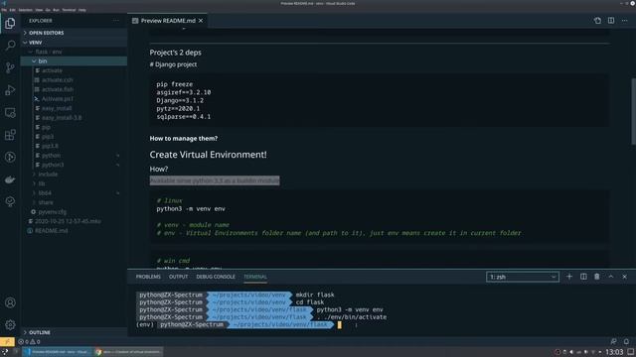
Task: Maximize the panel with up chevron
Action: coord(611,277)
